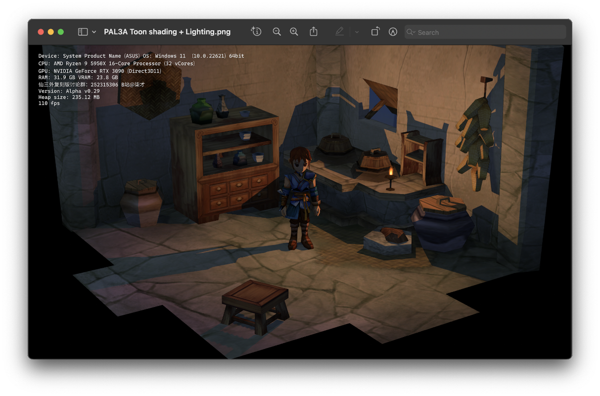This screenshot has width=600, height=396.
Task: Close the Preview window with red button
Action: coord(41,32)
